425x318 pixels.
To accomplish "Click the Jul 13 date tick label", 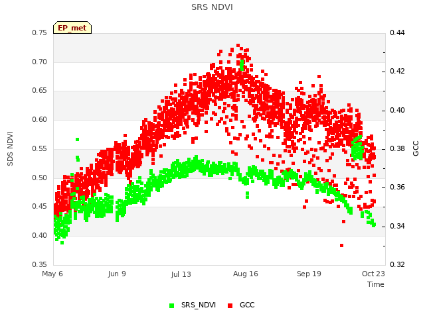I will (181, 274).
